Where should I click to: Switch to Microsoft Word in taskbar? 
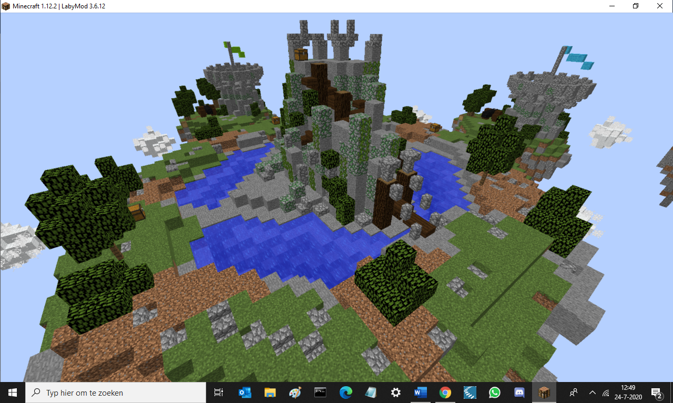[421, 393]
